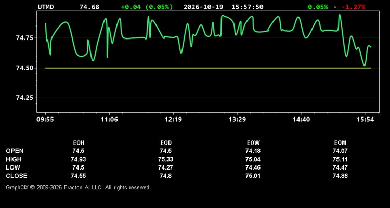390x208 pixels.
Task: Click the red -1.27% range value
Action: click(x=354, y=7)
